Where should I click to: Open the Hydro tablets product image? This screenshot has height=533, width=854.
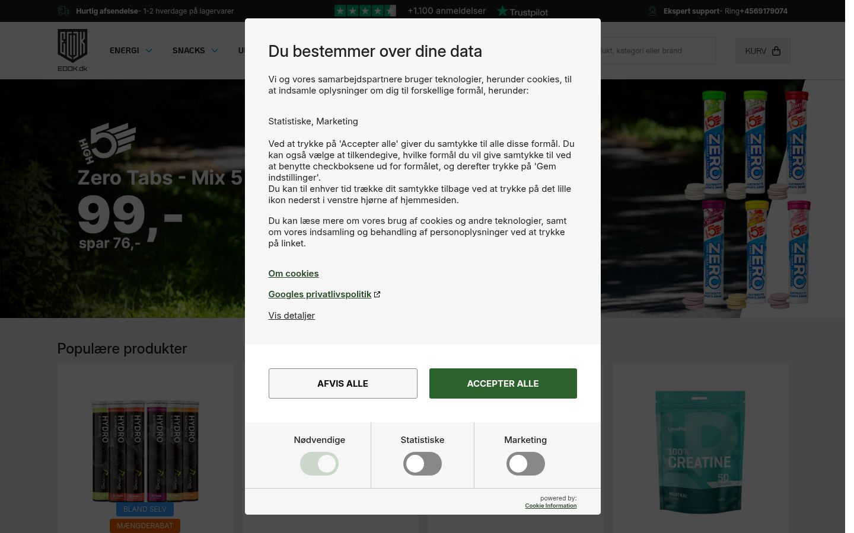[x=145, y=451]
